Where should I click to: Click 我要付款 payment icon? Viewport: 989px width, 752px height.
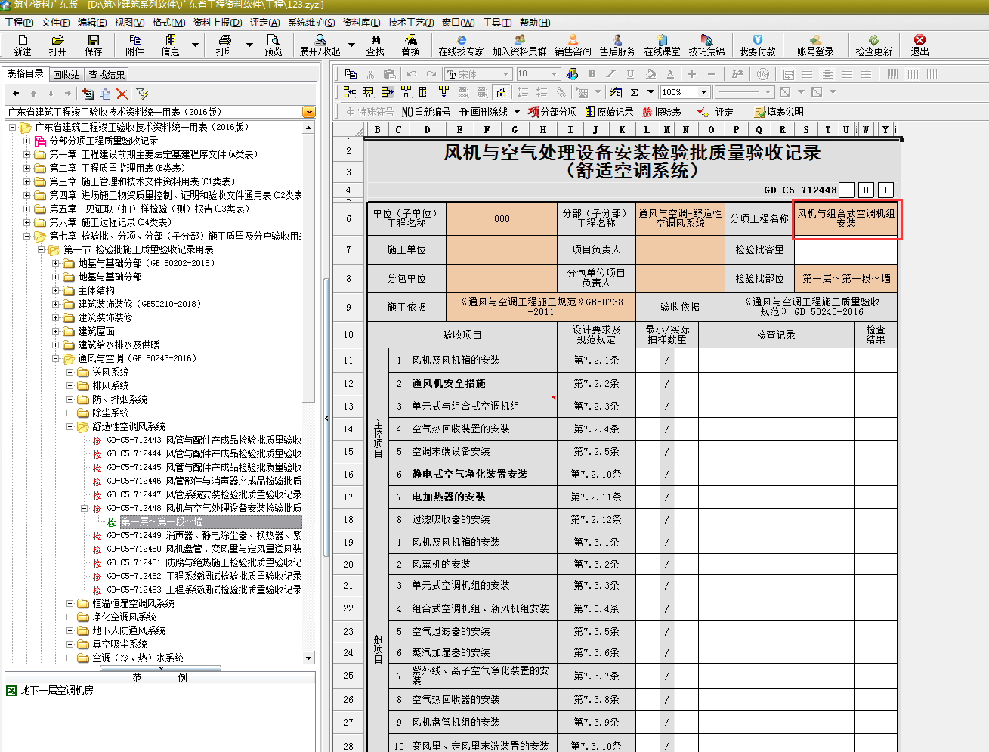click(x=757, y=45)
